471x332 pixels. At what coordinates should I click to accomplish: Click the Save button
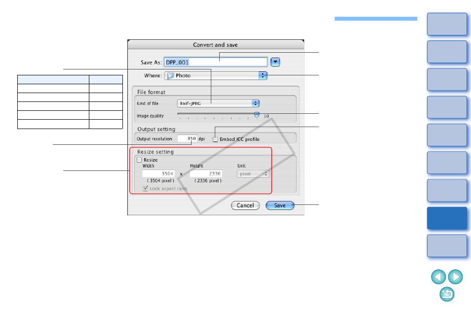(280, 205)
